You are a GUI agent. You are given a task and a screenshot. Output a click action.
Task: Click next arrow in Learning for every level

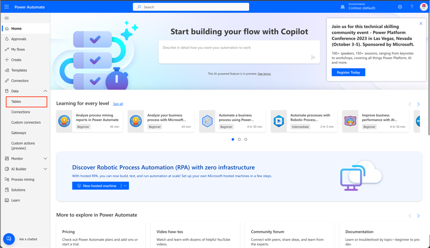point(418,104)
